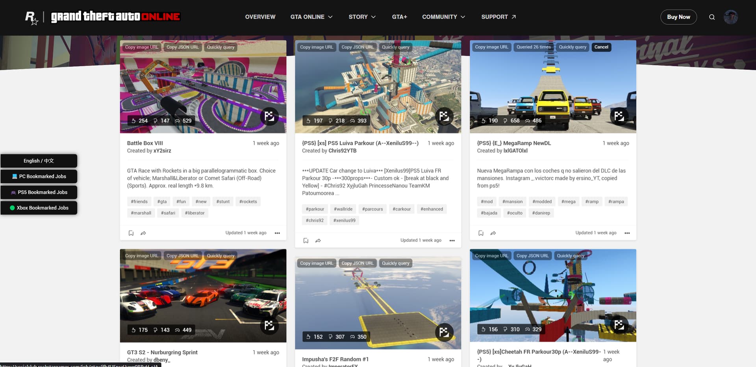Open the GTA+ nav item
The width and height of the screenshot is (756, 367).
click(399, 17)
